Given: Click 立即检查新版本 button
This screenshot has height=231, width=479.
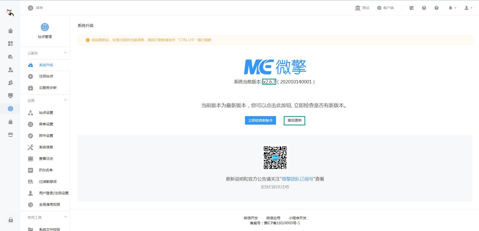Looking at the screenshot, I should click(x=260, y=120).
